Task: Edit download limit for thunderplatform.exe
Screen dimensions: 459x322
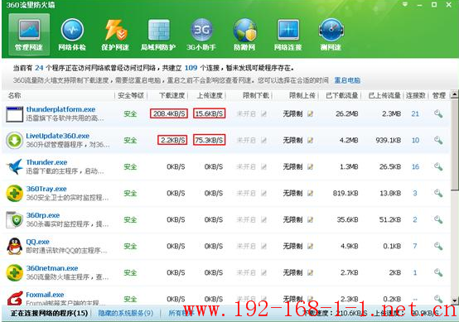Action: [x=263, y=114]
